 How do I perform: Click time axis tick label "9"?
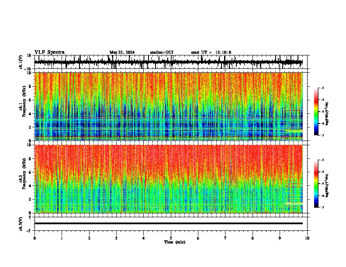click(280, 238)
